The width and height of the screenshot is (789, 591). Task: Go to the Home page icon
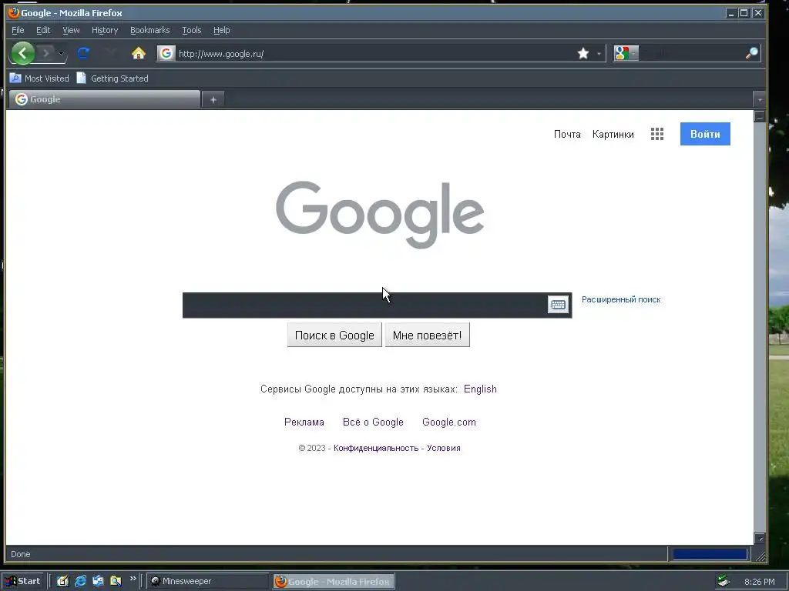[x=139, y=53]
